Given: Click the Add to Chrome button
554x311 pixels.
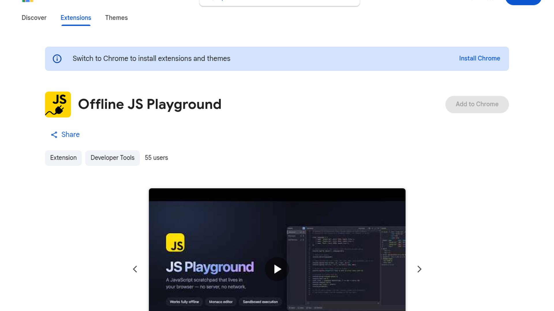Looking at the screenshot, I should [x=477, y=104].
